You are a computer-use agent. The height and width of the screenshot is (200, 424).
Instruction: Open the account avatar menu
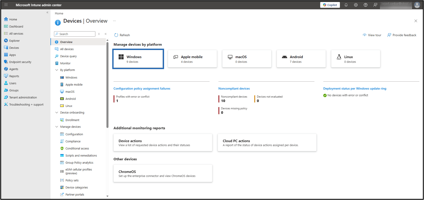pos(417,5)
